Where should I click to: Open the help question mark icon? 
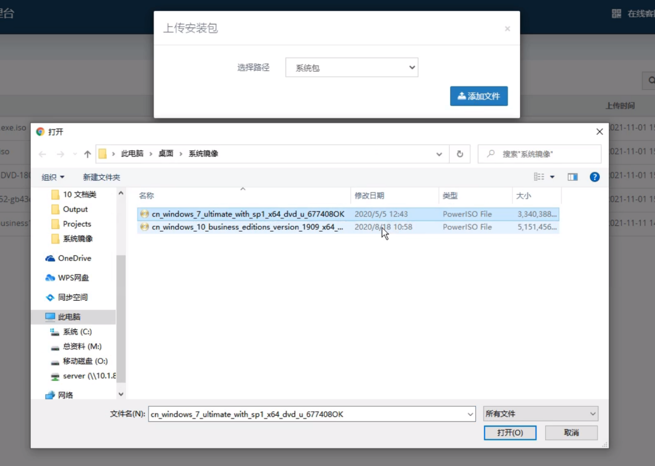(x=595, y=177)
